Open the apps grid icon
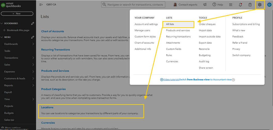The height and width of the screenshot is (130, 273). [x=231, y=5]
